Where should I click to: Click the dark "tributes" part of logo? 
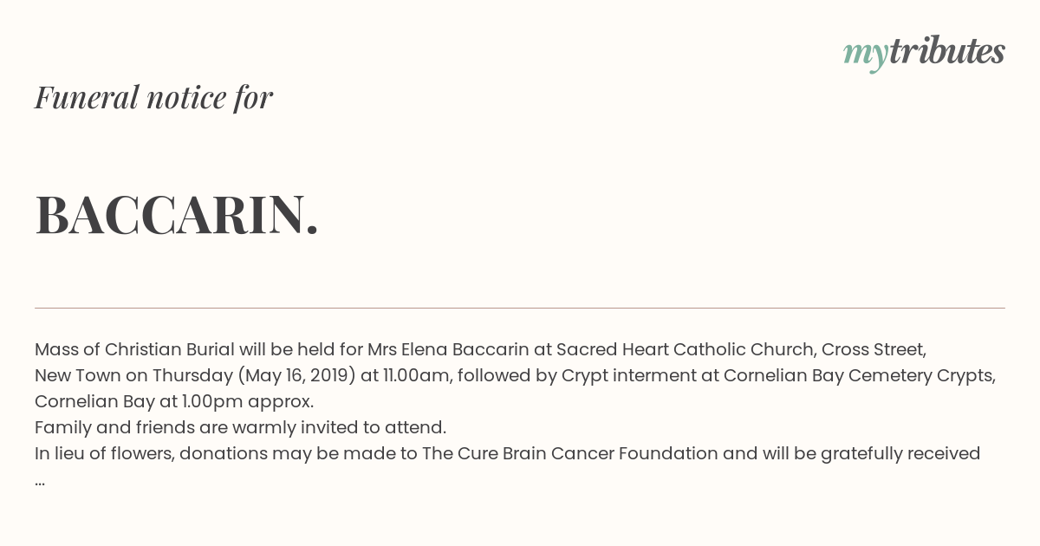[x=946, y=51]
